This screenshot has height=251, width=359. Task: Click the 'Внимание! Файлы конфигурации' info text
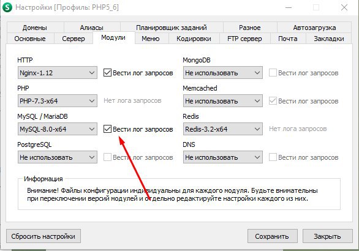(x=172, y=195)
